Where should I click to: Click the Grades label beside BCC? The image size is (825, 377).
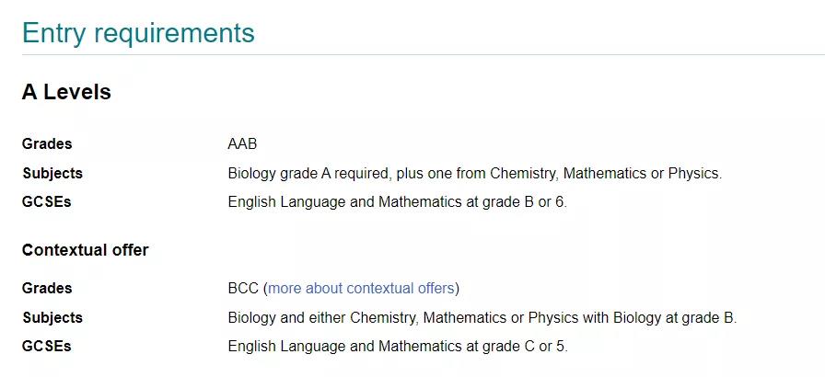click(47, 289)
